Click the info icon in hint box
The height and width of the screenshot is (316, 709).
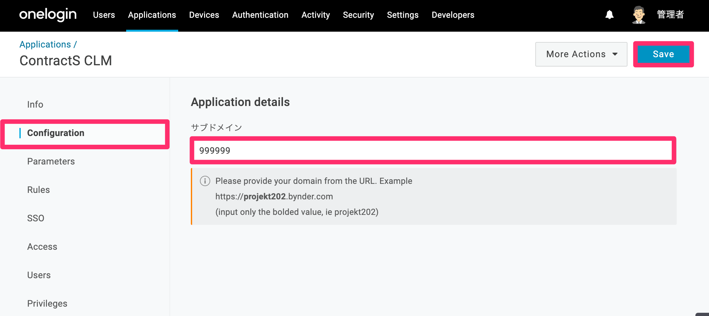tap(205, 181)
